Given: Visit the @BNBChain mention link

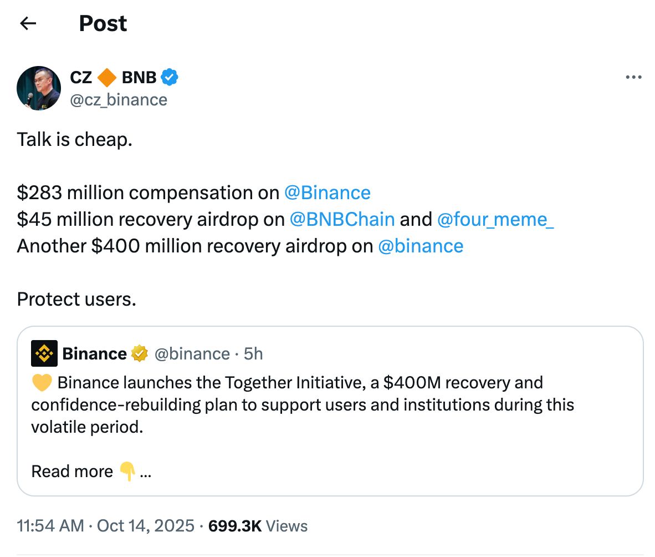Looking at the screenshot, I should tap(342, 219).
